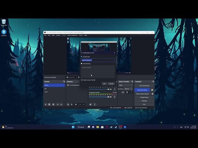The height and width of the screenshot is (148, 198).
Task: Delete selected source using the Sources trash icon
Action: (x=71, y=105)
